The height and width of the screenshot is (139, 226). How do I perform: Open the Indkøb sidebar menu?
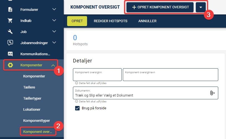[x=32, y=21]
